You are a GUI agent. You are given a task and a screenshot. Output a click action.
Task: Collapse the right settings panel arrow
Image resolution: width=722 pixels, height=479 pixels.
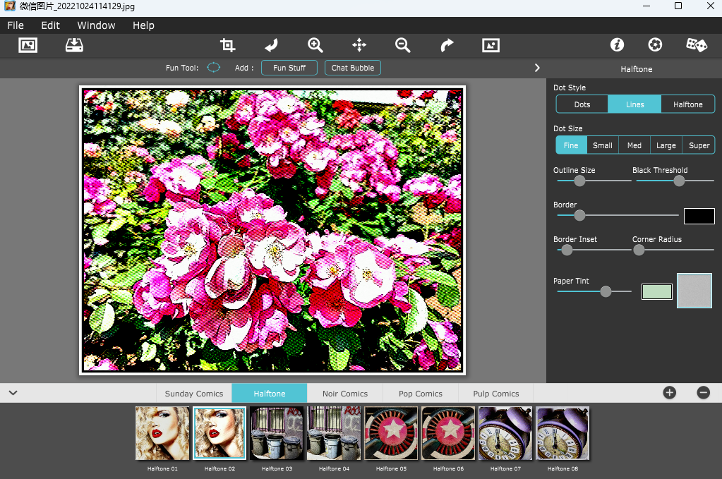tap(537, 68)
